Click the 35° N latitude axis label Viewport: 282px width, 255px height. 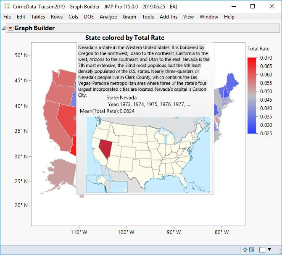coord(21,131)
